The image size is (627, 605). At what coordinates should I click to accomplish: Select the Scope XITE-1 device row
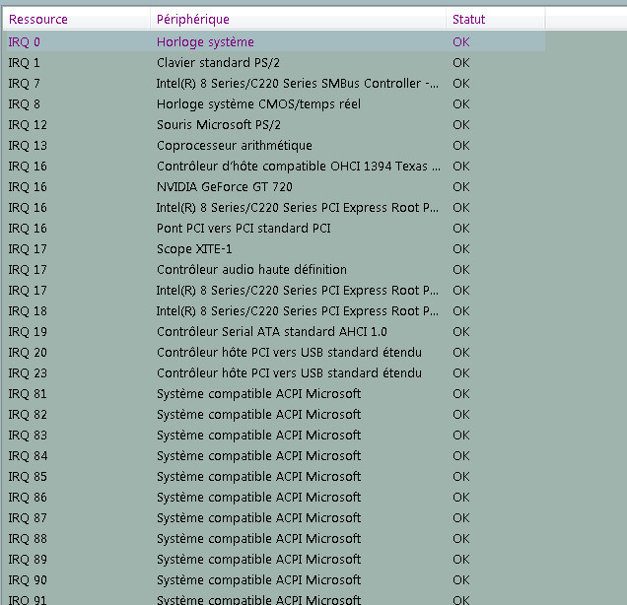(x=194, y=248)
